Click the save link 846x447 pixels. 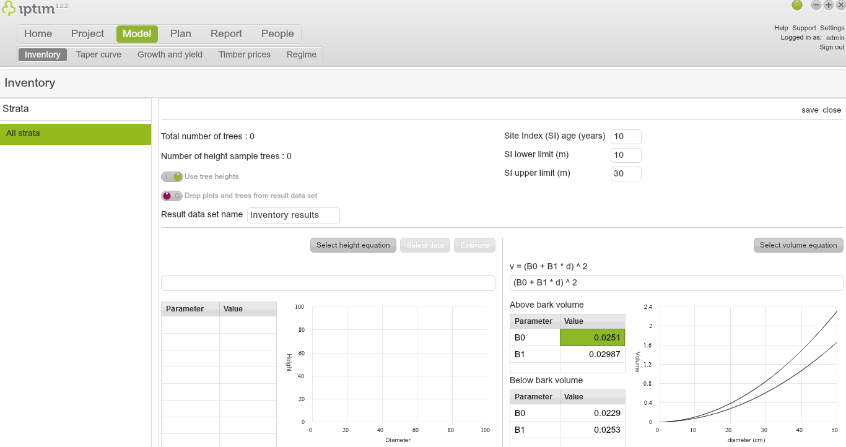tap(809, 110)
